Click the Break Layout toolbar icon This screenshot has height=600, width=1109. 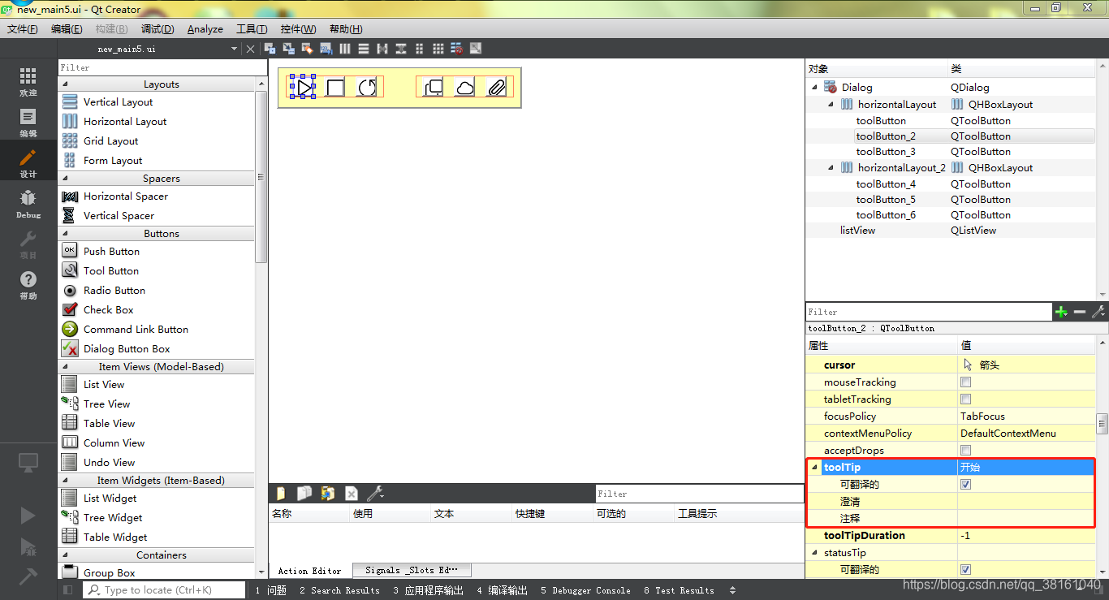coord(457,49)
